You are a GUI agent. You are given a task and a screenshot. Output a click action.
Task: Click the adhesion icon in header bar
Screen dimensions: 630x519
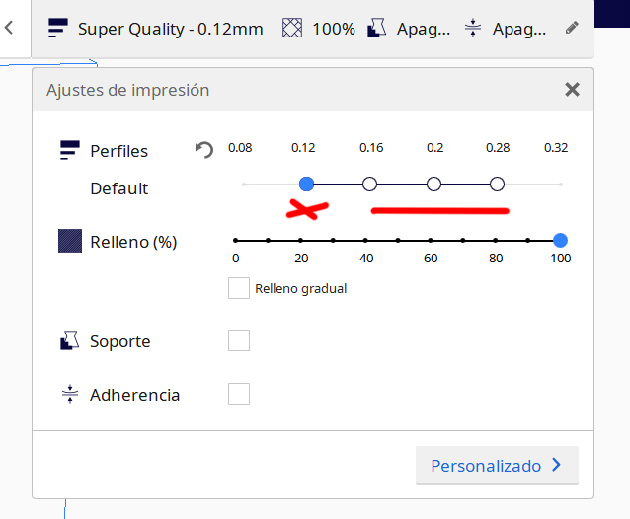coord(472,29)
